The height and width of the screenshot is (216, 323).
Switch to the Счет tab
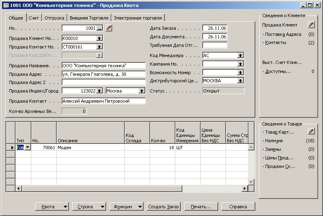(34, 18)
